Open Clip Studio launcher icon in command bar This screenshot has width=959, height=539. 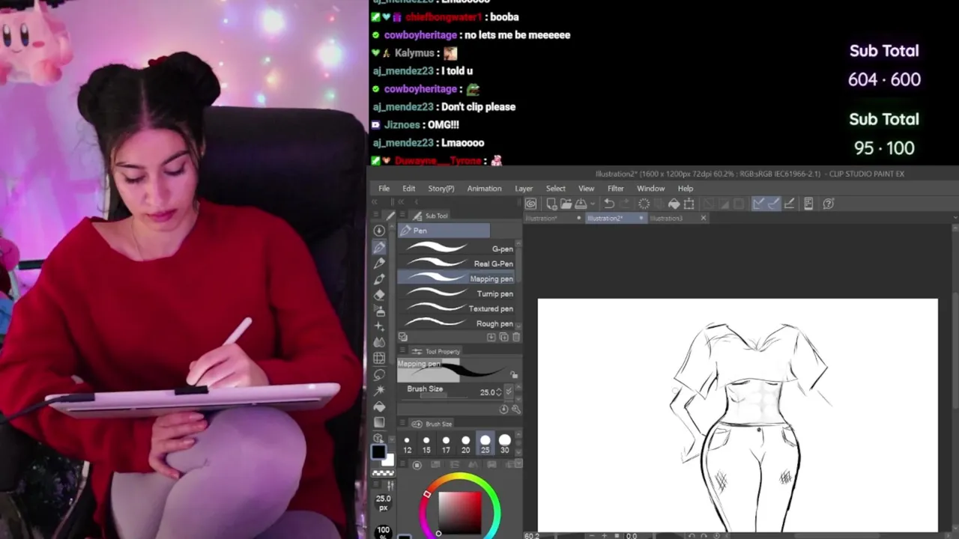point(531,204)
